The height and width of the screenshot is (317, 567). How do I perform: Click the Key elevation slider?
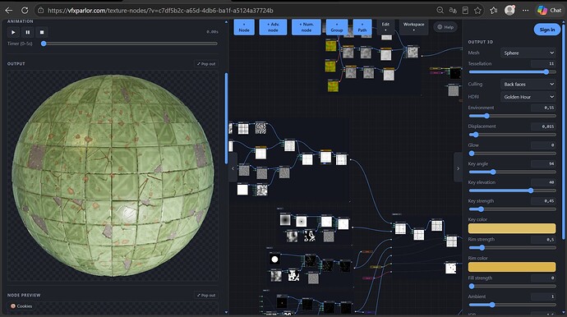(512, 191)
